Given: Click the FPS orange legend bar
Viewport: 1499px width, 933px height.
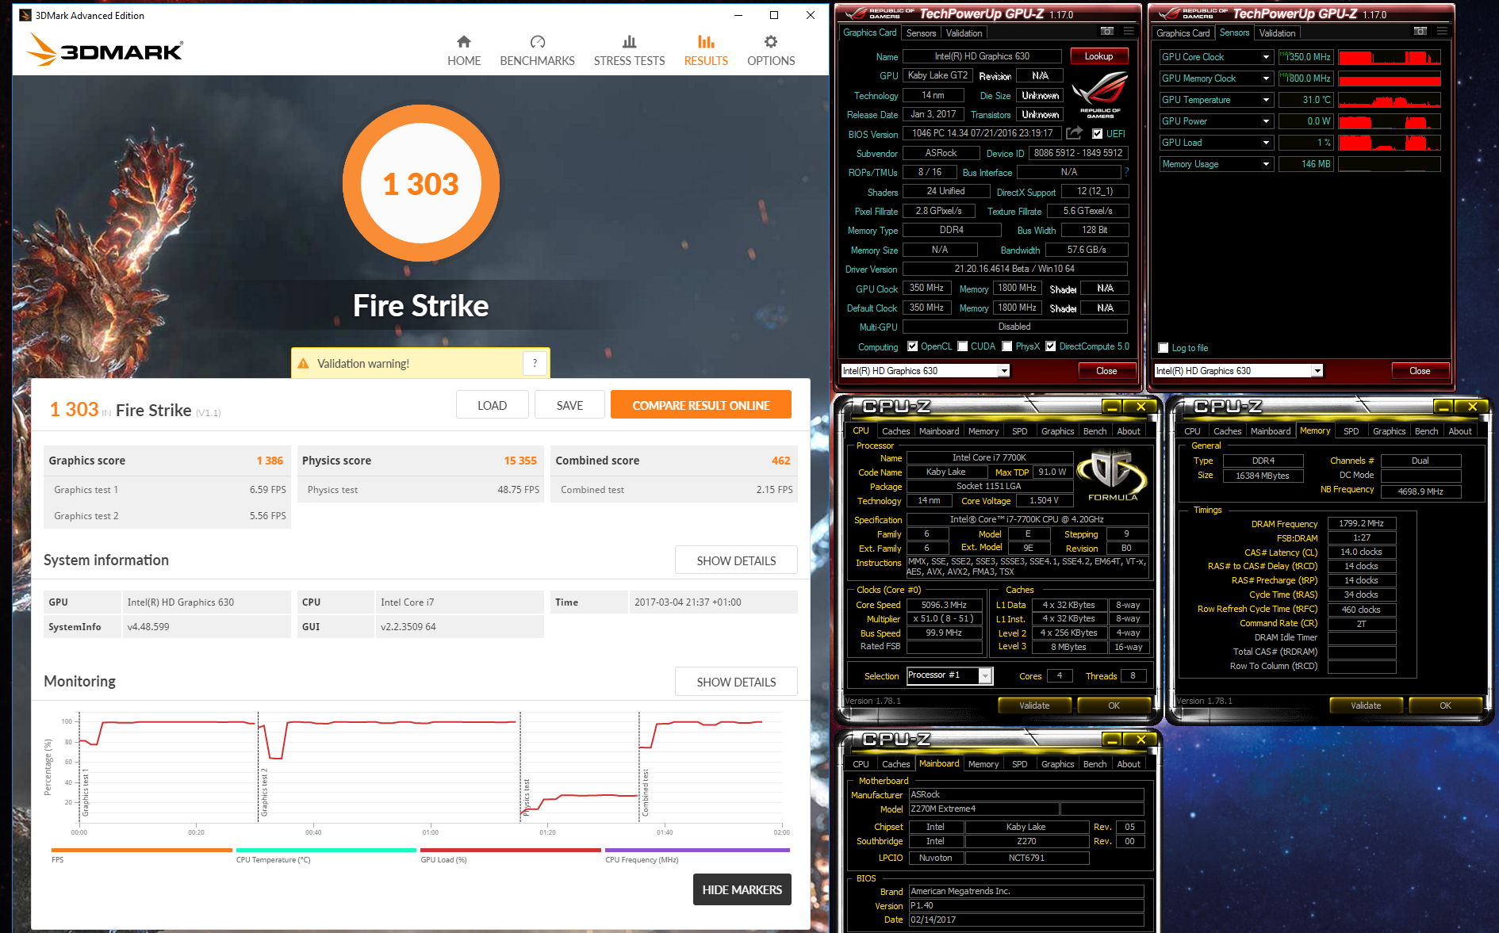Looking at the screenshot, I should (141, 850).
